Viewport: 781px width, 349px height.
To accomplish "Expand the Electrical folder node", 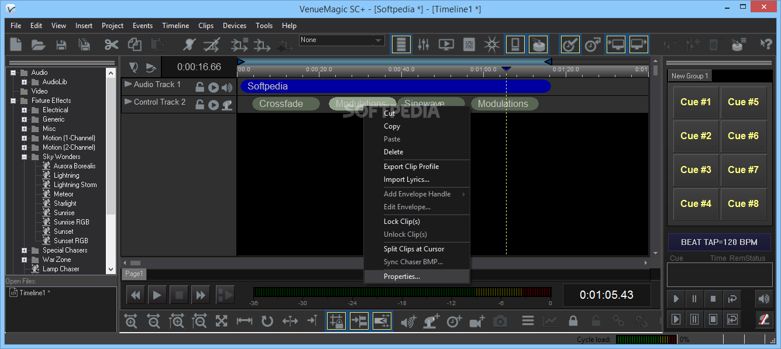I will click(x=24, y=110).
